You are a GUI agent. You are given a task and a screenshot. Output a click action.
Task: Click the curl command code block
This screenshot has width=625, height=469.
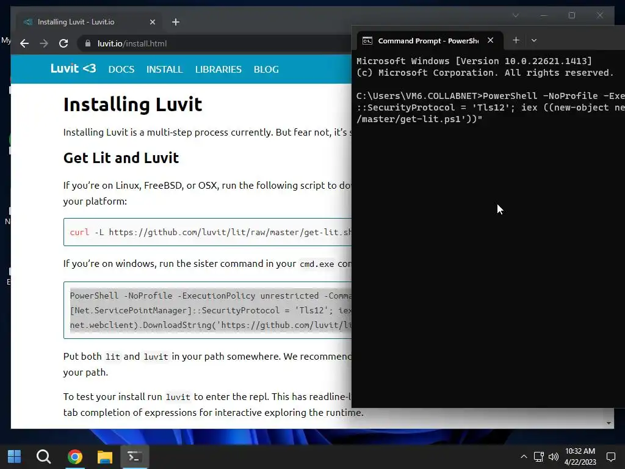point(208,232)
